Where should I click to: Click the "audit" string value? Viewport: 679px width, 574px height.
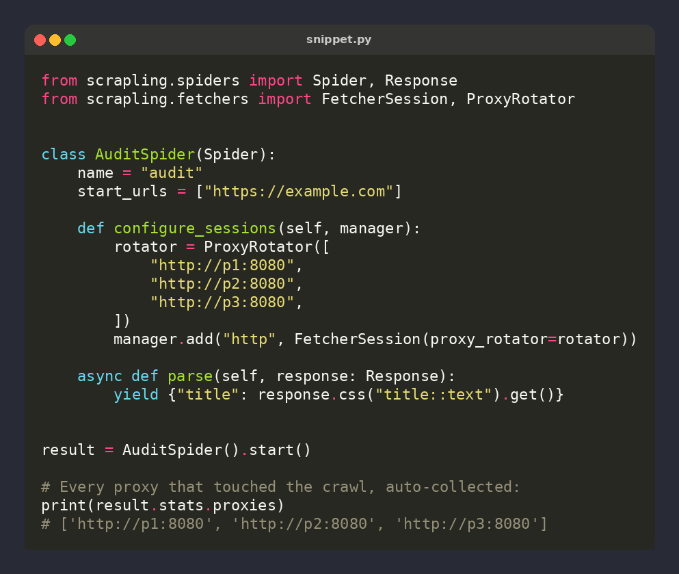(x=172, y=173)
